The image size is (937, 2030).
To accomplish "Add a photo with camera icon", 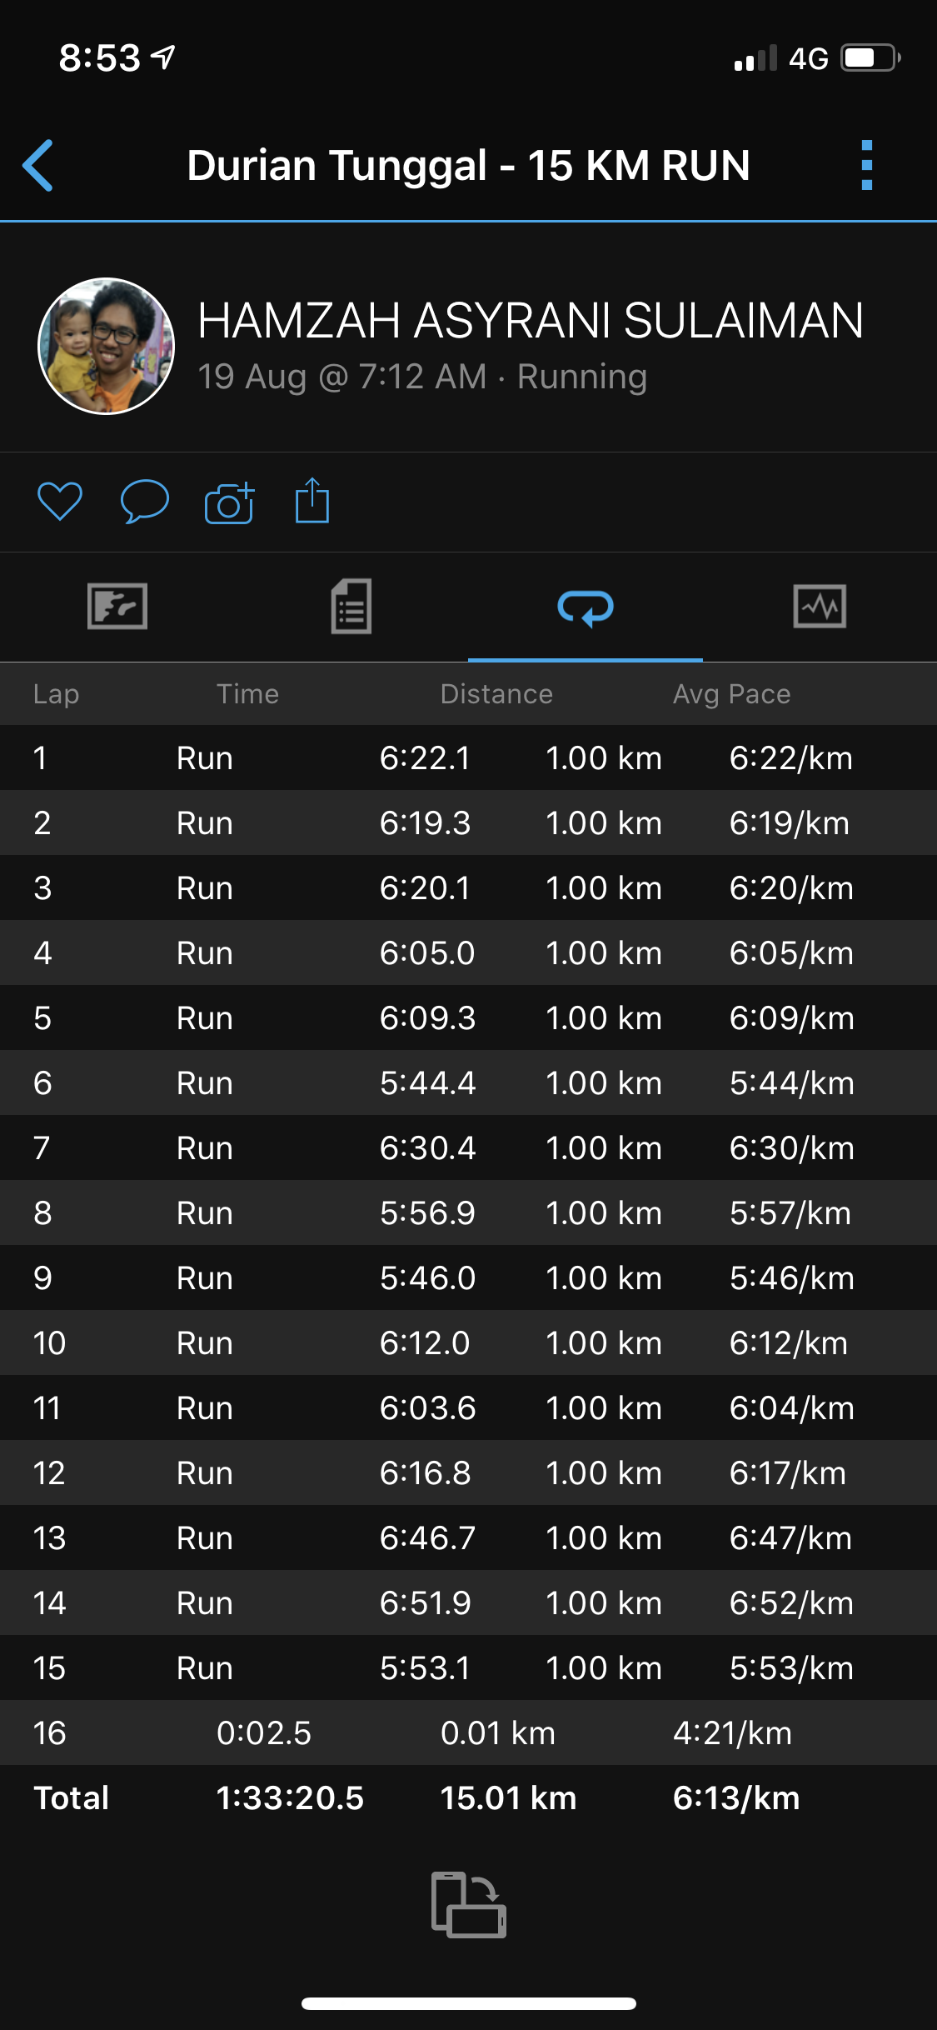I will pyautogui.click(x=229, y=503).
